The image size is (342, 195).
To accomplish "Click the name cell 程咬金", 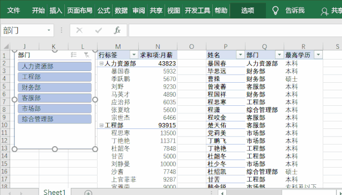I will coord(226,118).
